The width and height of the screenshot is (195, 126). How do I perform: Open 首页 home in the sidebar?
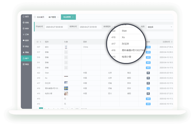tap(26, 17)
